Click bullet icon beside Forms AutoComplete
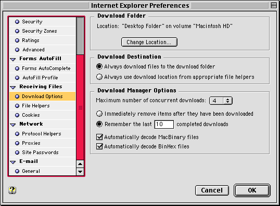Image resolution: width=280 pixels, height=206 pixels. [x=17, y=68]
